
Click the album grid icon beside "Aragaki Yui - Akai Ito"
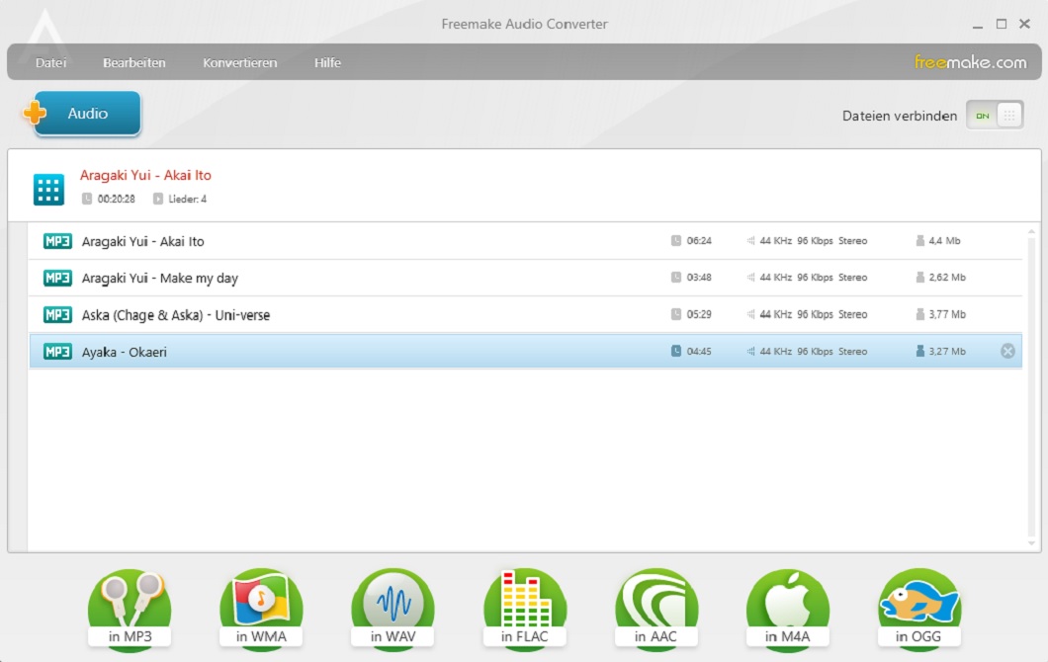coord(50,188)
